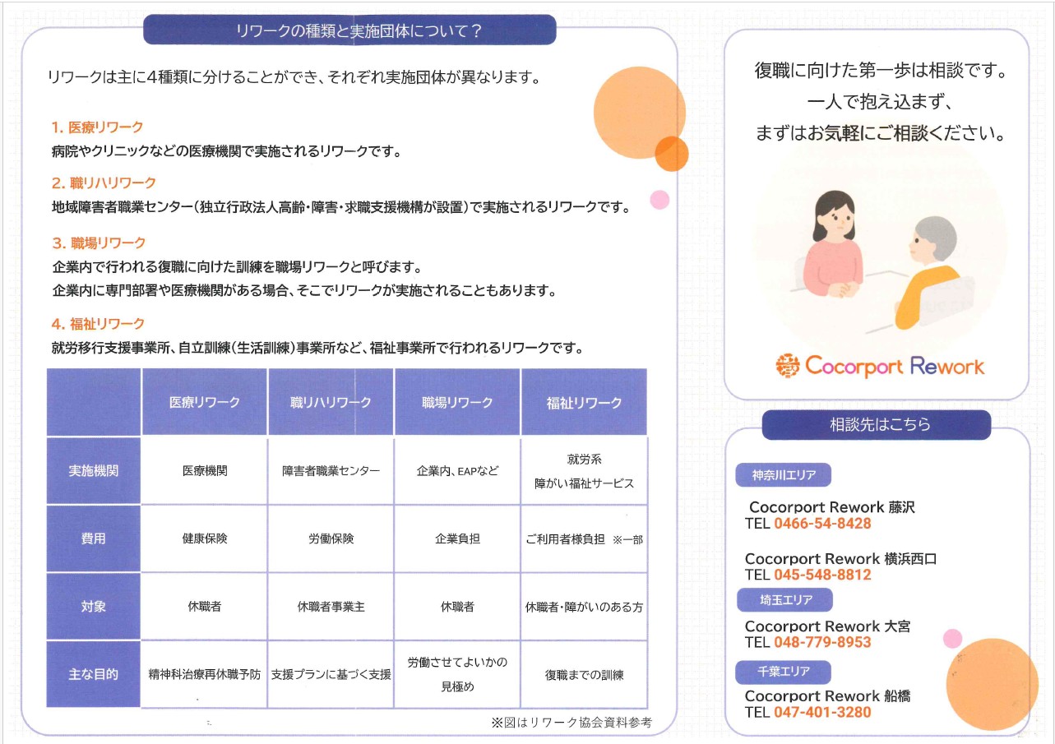The width and height of the screenshot is (1055, 744).
Task: Click the office name Cocorport Rework 横浜西口
Action: (840, 559)
